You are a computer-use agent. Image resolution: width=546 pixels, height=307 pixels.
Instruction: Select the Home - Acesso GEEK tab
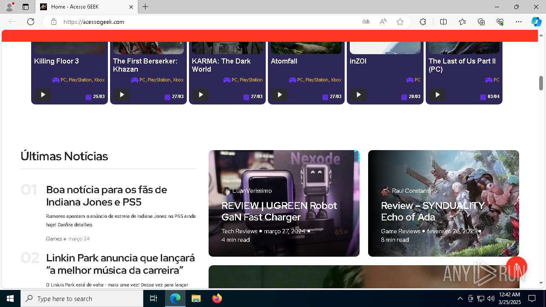(87, 7)
